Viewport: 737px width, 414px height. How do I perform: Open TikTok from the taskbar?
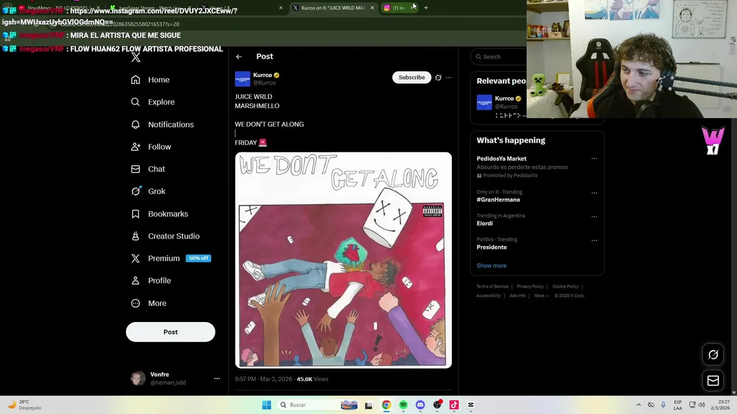454,405
